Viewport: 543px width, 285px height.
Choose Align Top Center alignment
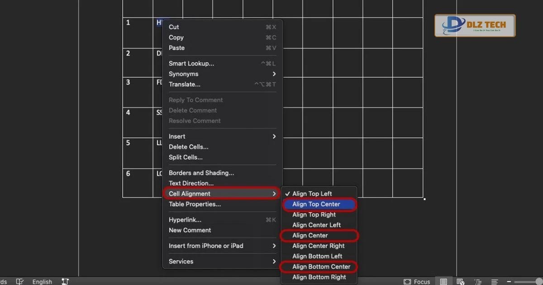(316, 204)
